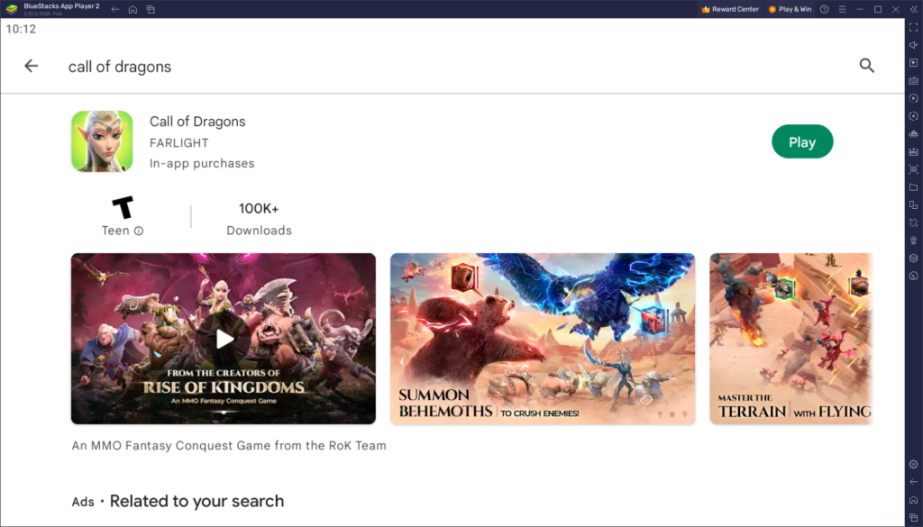Open the help question-mark icon in title bar
Image resolution: width=923 pixels, height=527 pixels.
824,9
